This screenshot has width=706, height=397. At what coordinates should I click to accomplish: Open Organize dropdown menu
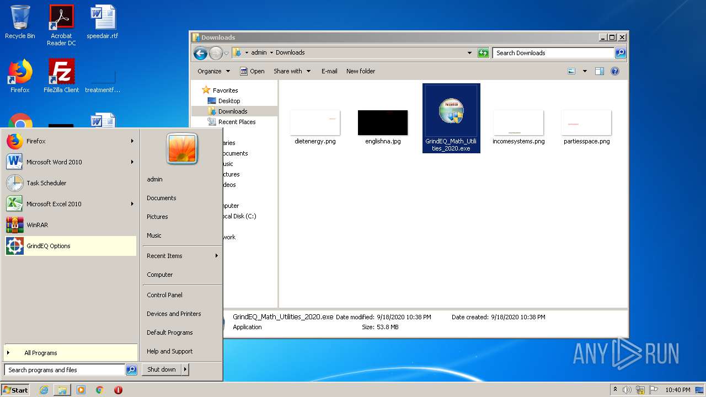(213, 71)
